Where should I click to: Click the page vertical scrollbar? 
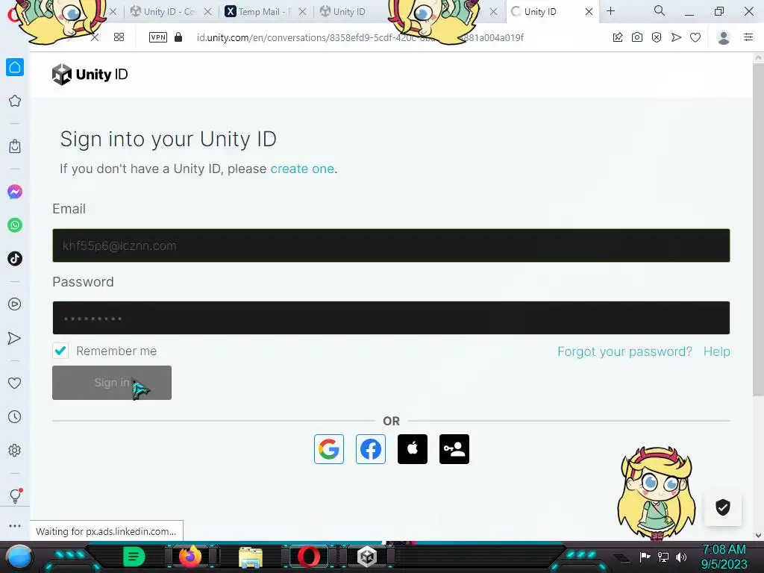758,229
